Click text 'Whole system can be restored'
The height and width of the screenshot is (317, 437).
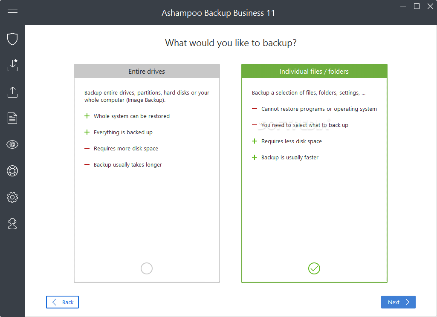[x=132, y=116]
